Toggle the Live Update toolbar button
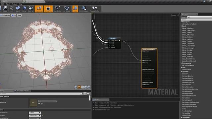This screenshot has height=119, width=212. pos(67,9)
